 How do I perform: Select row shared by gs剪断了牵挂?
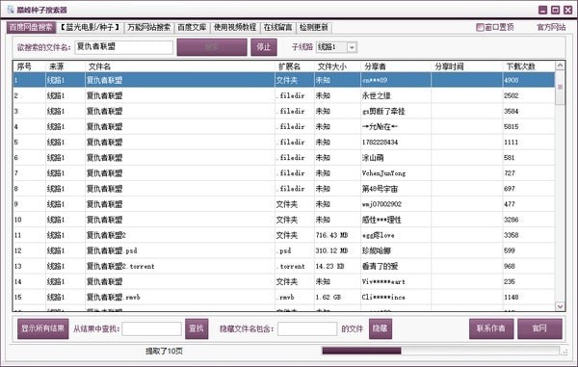tap(283, 112)
